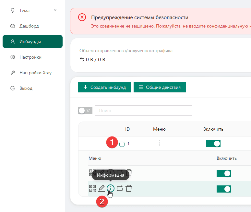The width and height of the screenshot is (251, 212).
Task: Disable inbound ID 1 with its toggle
Action: (213, 144)
